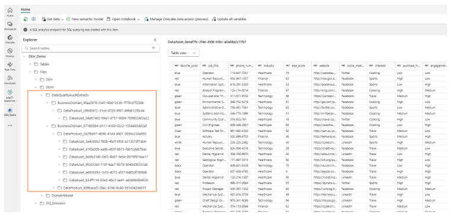Select the Home tab
Screen dimensions: 450x222
click(25, 9)
